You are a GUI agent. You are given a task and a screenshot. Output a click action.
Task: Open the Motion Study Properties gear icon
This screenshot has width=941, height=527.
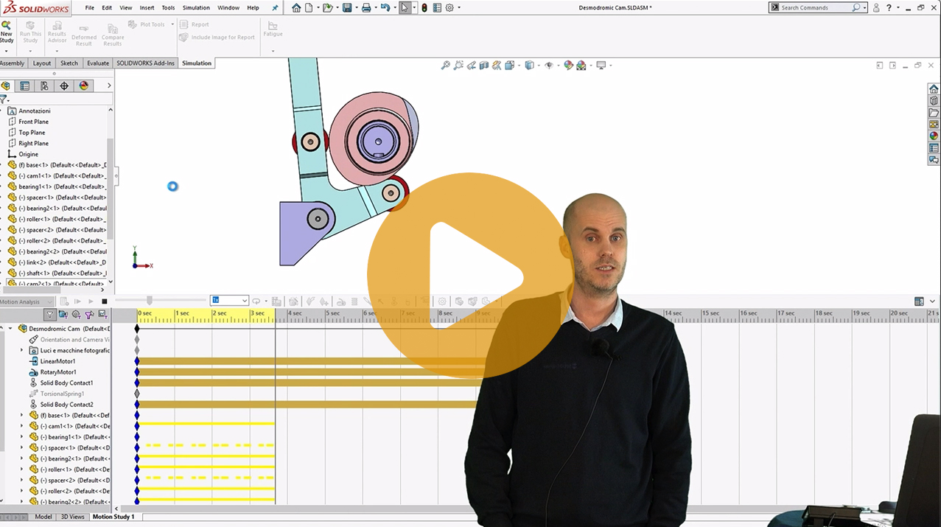442,301
